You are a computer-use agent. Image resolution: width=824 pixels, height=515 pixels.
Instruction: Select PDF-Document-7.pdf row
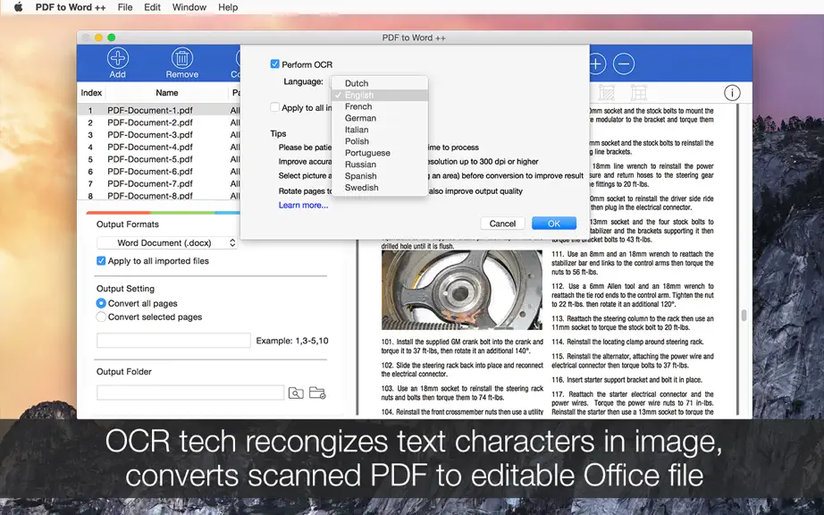pos(159,183)
